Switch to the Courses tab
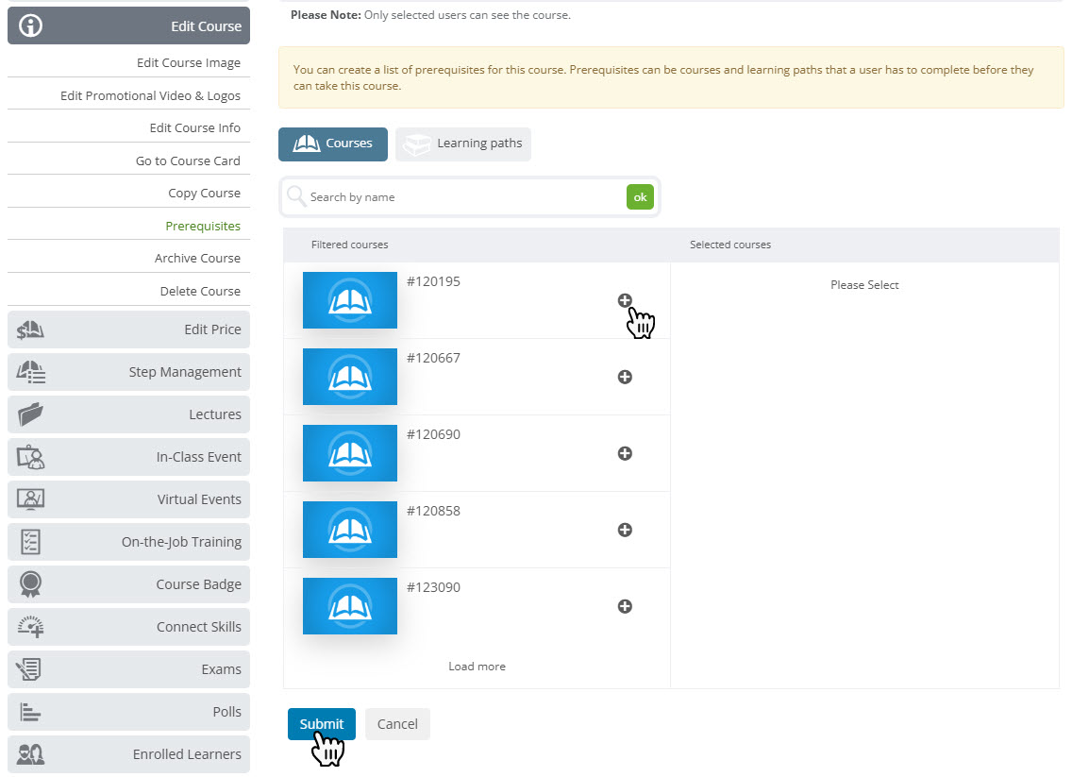The width and height of the screenshot is (1072, 777). (333, 144)
